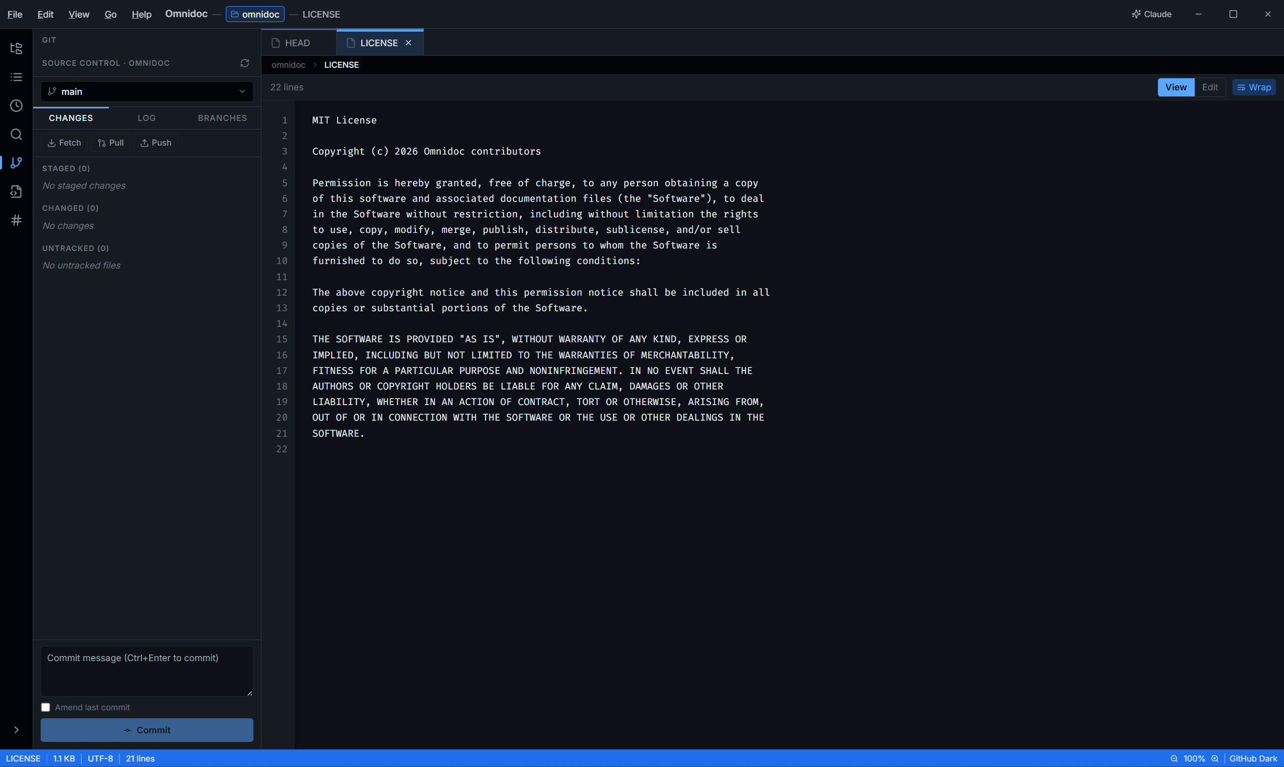Switch to View mode
The height and width of the screenshot is (767, 1284).
click(x=1176, y=87)
